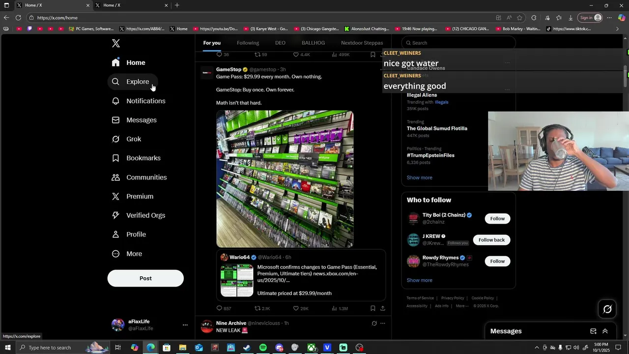Compose a new message in the Messages drawer
Screen dimensions: 629x354
(x=593, y=331)
